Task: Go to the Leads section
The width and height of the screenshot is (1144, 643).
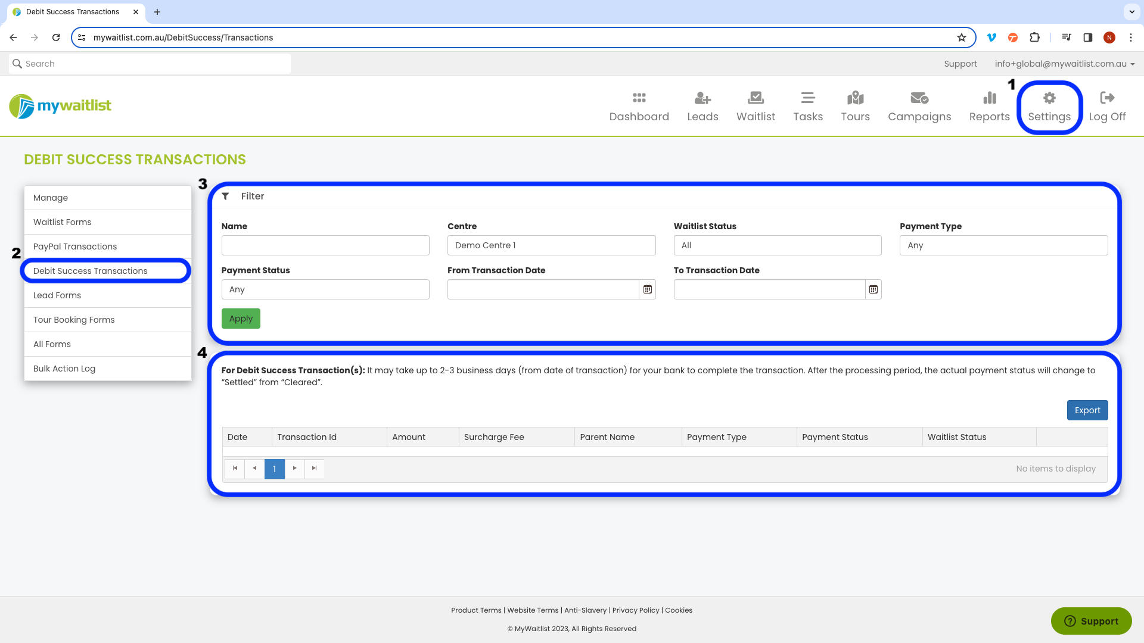Action: coord(702,107)
